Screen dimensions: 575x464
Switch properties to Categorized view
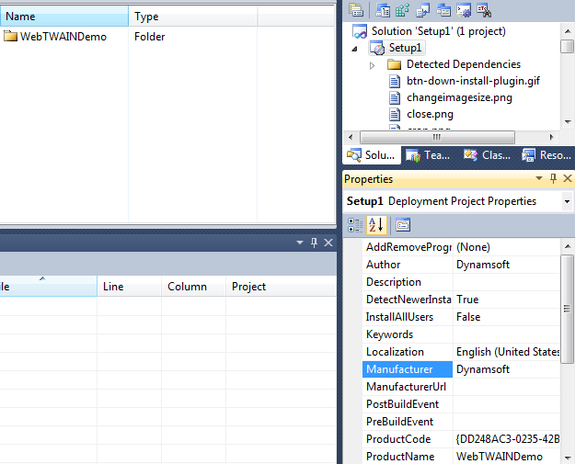click(356, 225)
